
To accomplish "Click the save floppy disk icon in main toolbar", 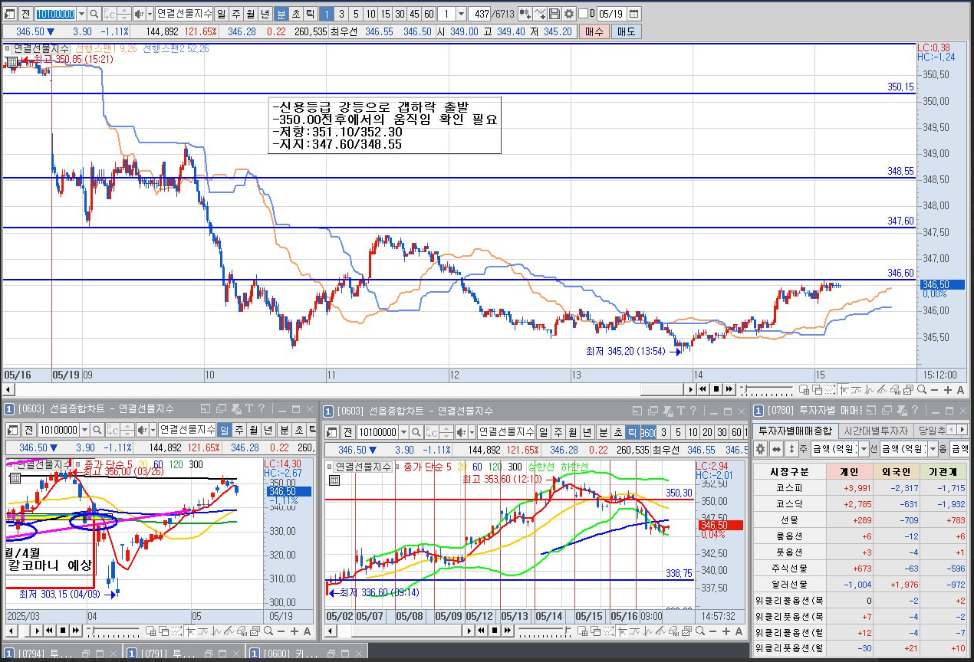I will [x=554, y=14].
